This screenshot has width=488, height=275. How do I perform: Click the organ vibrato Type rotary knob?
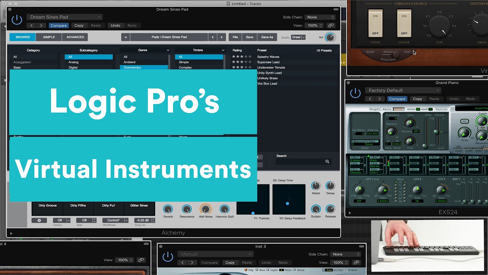[440, 26]
